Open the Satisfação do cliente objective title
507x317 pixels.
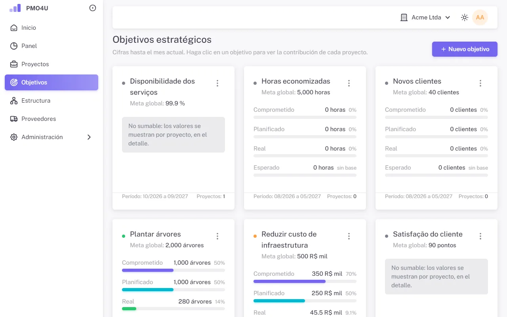pyautogui.click(x=428, y=234)
